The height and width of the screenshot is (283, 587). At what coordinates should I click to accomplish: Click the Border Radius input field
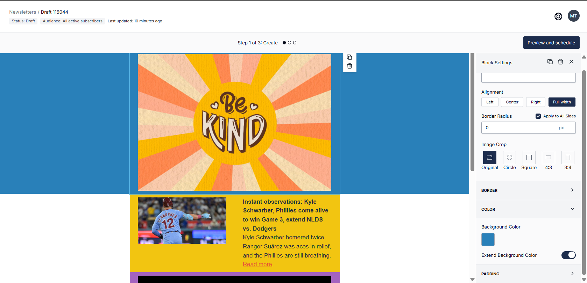coord(519,128)
